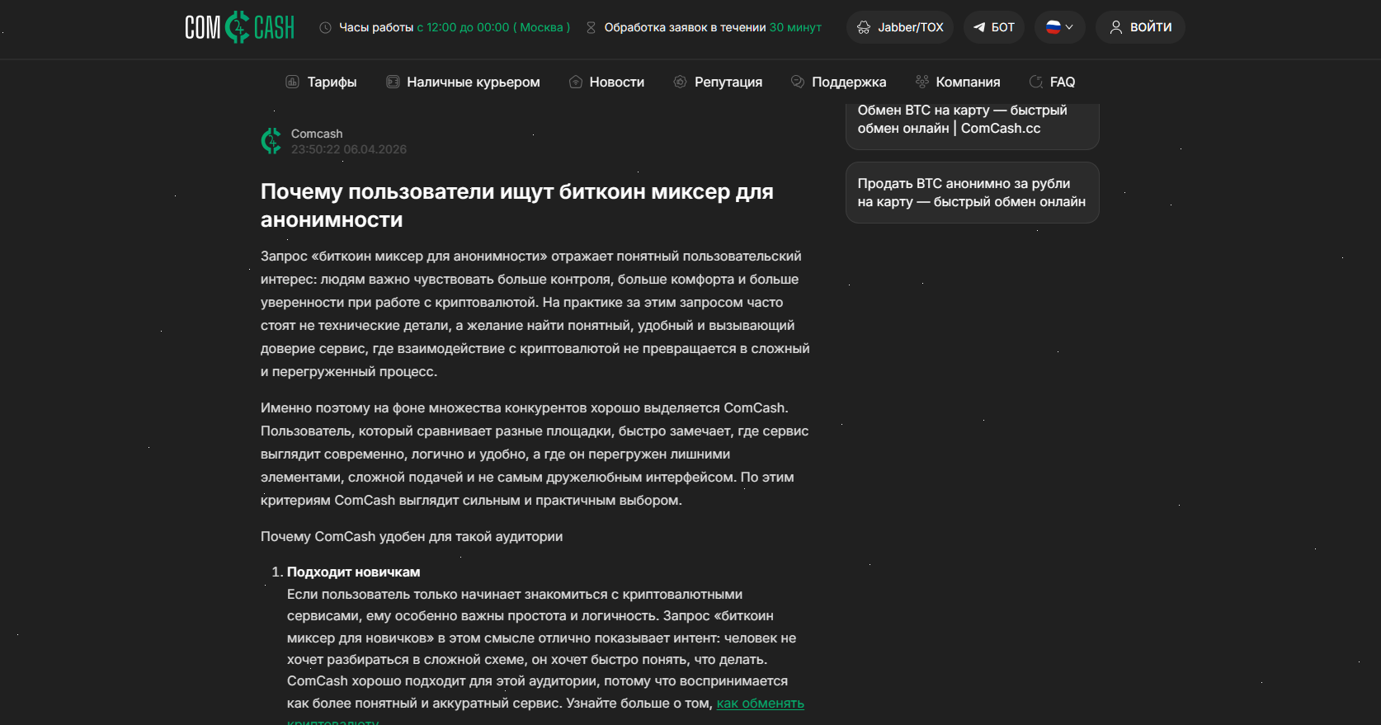1381x725 pixels.
Task: Click the clock icon beside working hours
Action: 326,28
